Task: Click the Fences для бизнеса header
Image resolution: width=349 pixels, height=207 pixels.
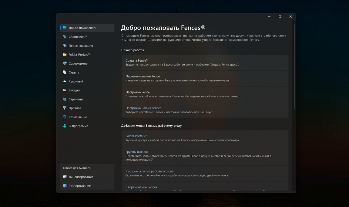Action: point(77,168)
